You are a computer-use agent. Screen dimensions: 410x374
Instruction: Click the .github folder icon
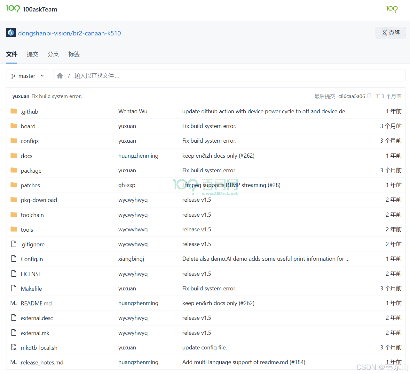coord(14,111)
